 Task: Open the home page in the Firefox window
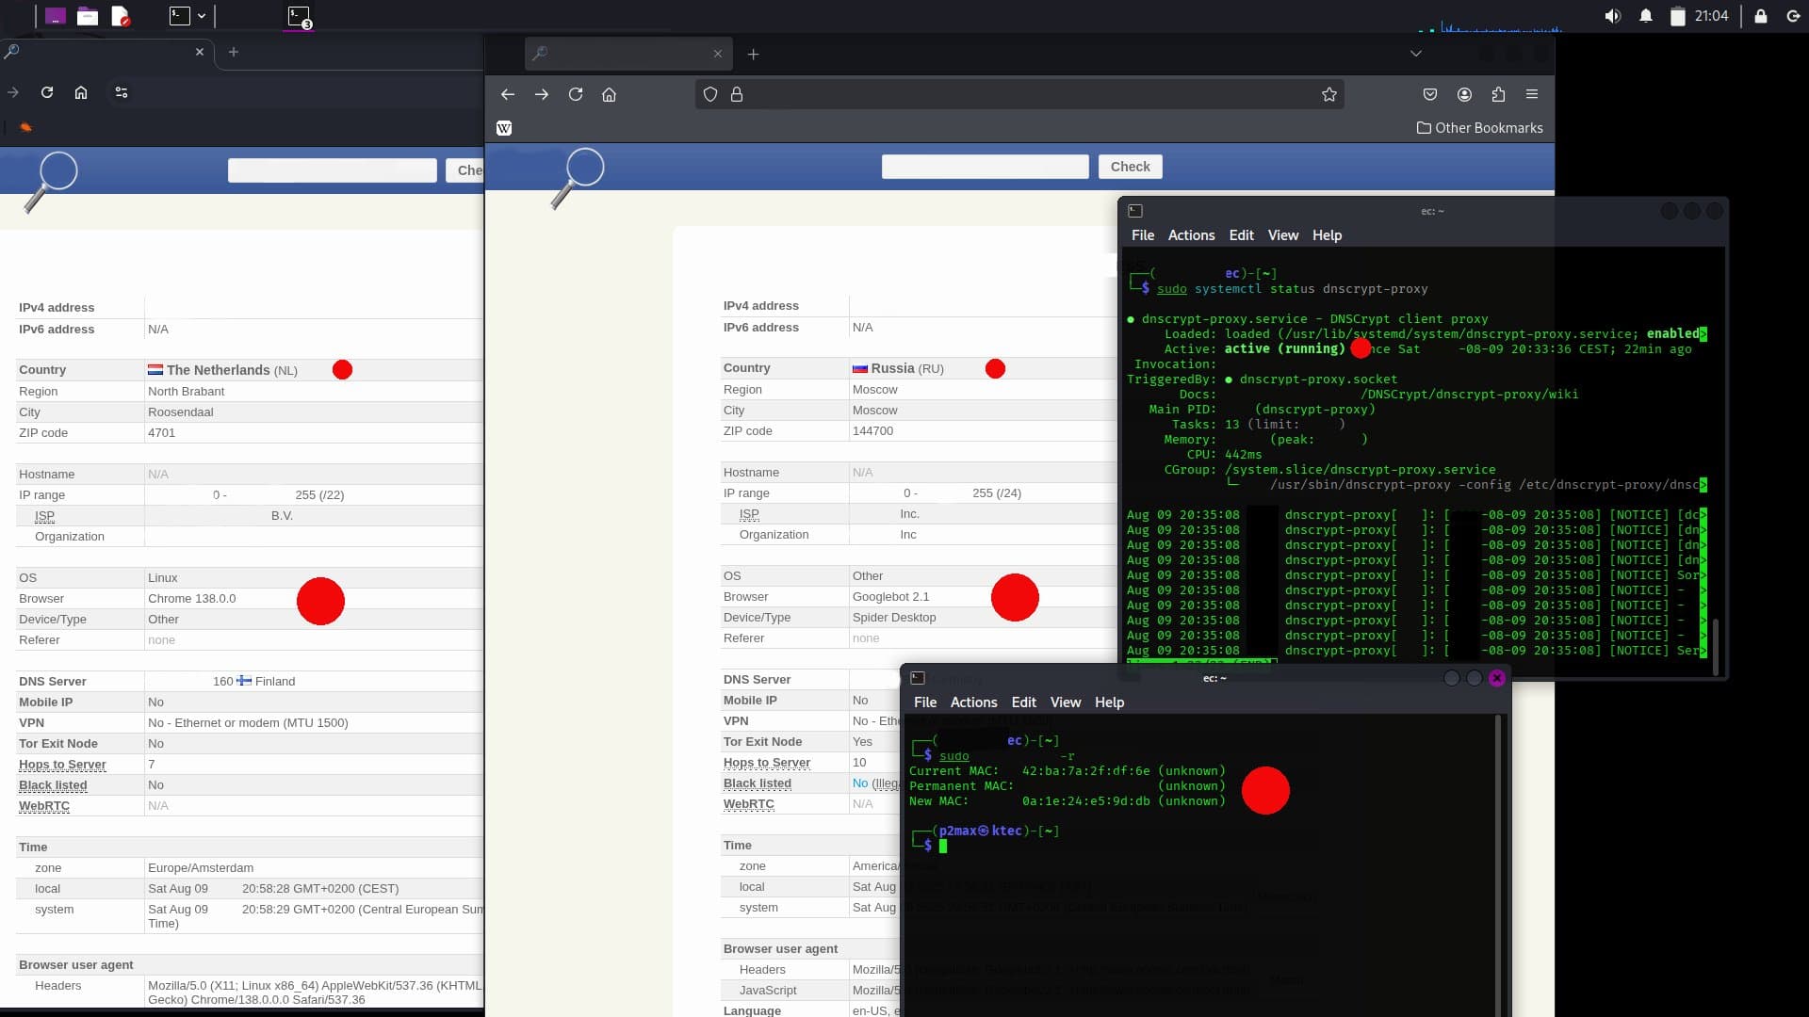pyautogui.click(x=610, y=94)
